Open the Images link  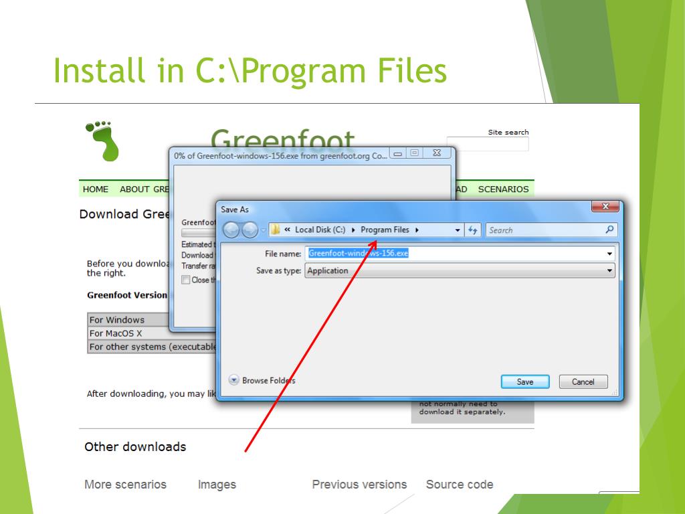pyautogui.click(x=217, y=485)
